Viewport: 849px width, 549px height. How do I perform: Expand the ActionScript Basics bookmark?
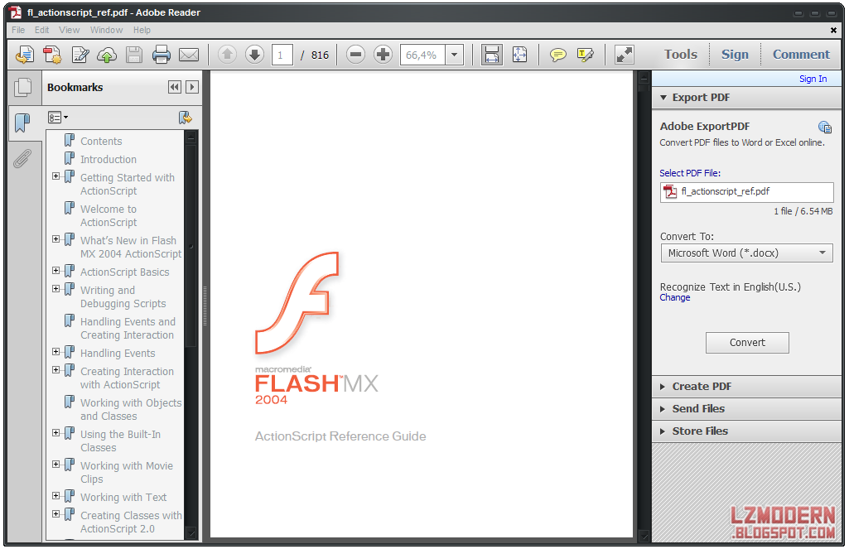tap(55, 270)
